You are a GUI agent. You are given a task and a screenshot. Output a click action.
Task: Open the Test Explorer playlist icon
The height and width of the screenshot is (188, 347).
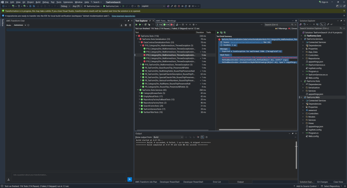click(177, 25)
